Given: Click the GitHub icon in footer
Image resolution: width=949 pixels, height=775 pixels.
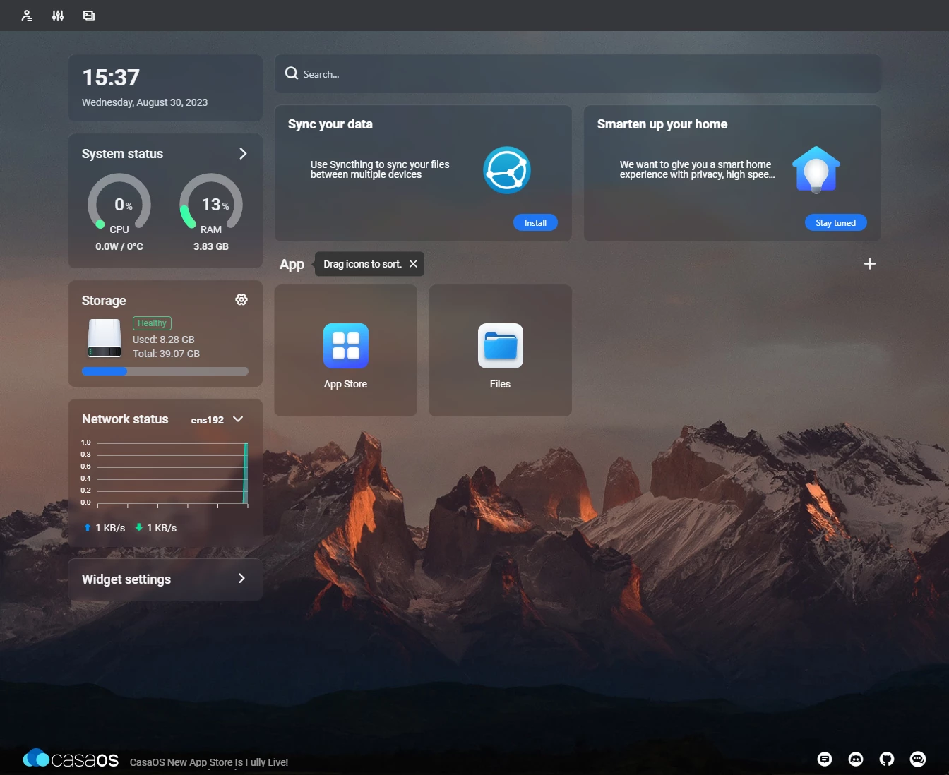Looking at the screenshot, I should coord(887,759).
